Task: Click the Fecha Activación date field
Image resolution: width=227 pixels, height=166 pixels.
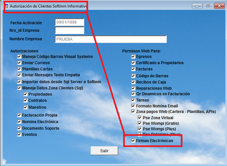Action: pyautogui.click(x=69, y=22)
